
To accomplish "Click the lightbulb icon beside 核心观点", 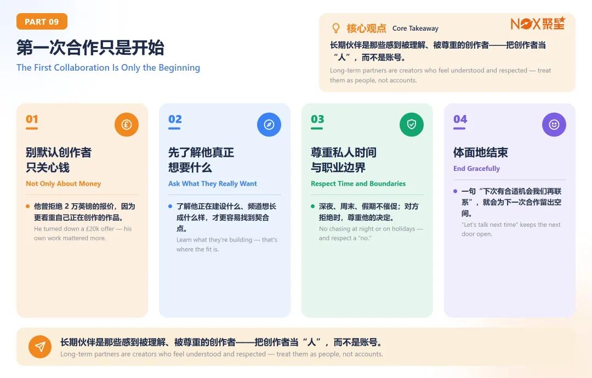I will pos(335,28).
